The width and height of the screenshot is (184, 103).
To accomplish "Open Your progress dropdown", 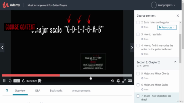I will pyautogui.click(x=166, y=5).
